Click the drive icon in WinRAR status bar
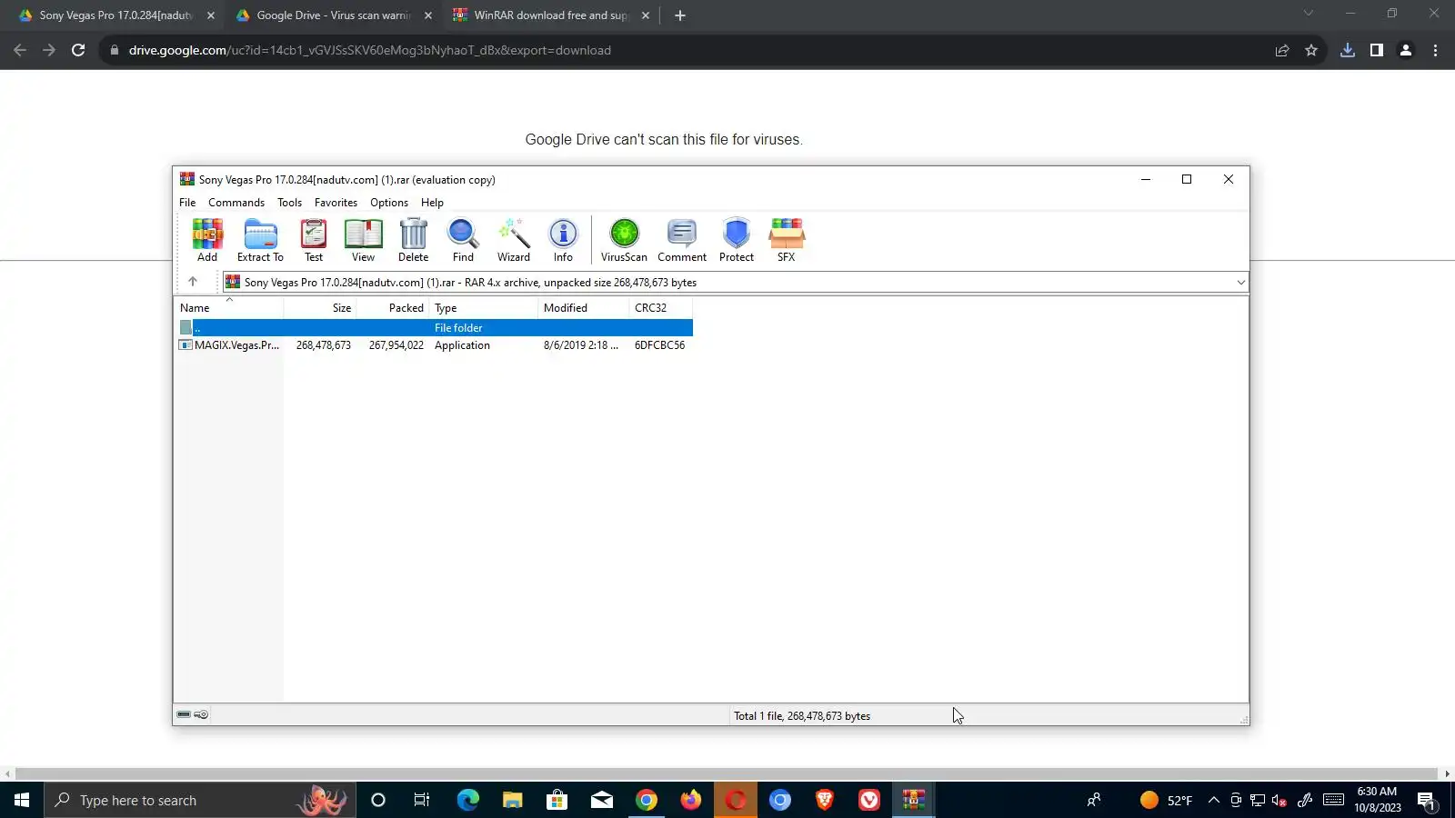 pyautogui.click(x=184, y=715)
